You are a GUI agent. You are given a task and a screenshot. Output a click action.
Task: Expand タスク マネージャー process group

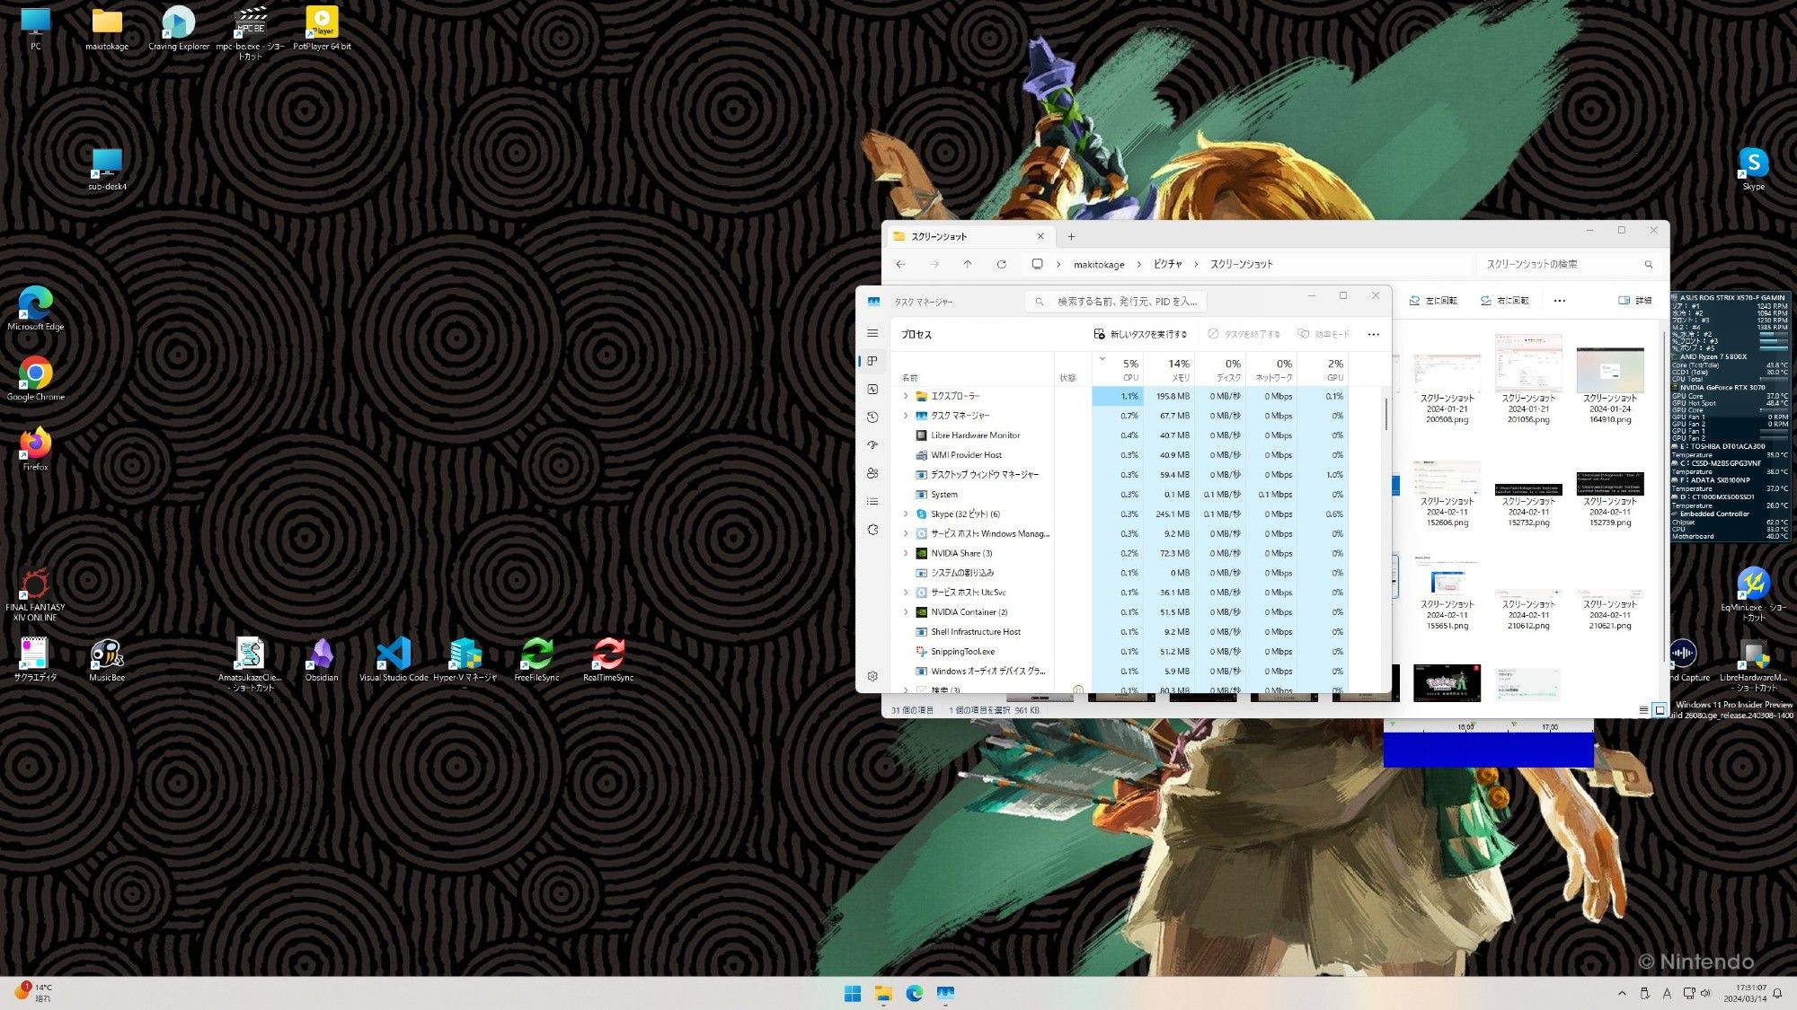coord(906,416)
